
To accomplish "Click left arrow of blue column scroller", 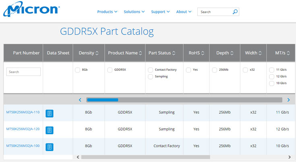I will point(80,100).
